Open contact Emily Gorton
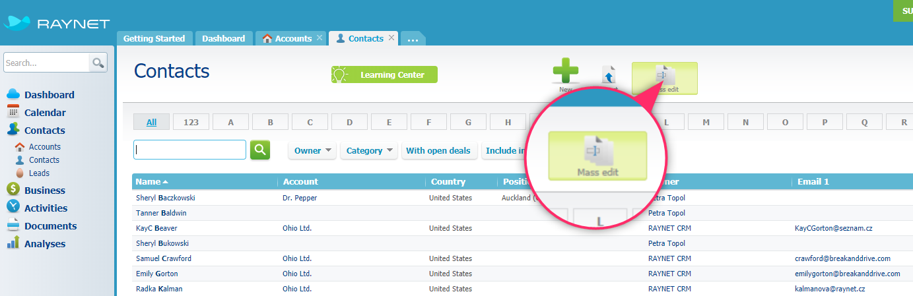This screenshot has width=913, height=296. [x=156, y=274]
